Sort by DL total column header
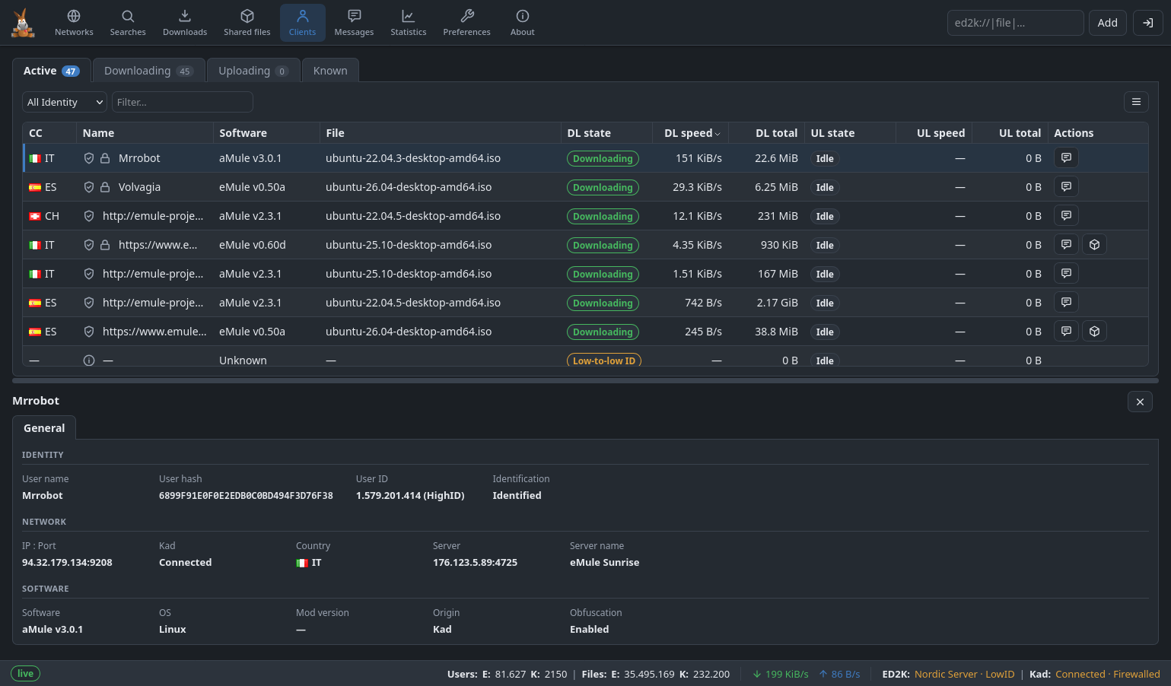 click(766, 133)
